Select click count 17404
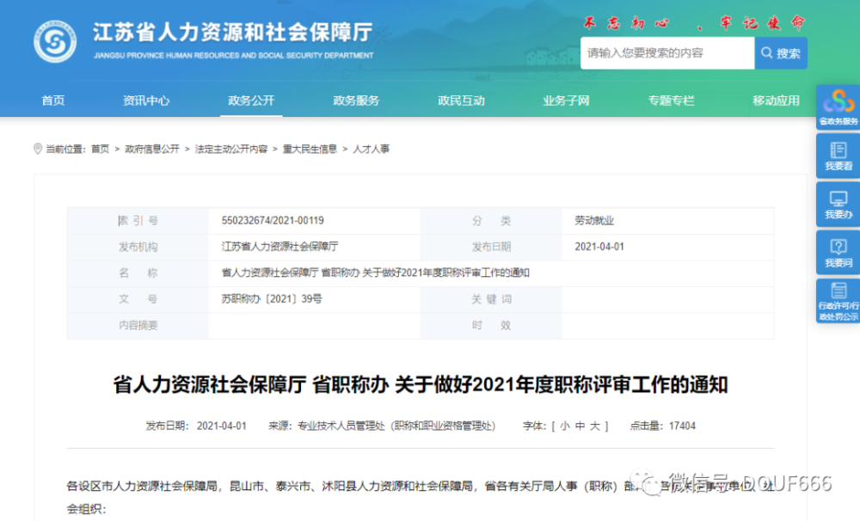Screen dimensions: 860x521 click(x=682, y=426)
